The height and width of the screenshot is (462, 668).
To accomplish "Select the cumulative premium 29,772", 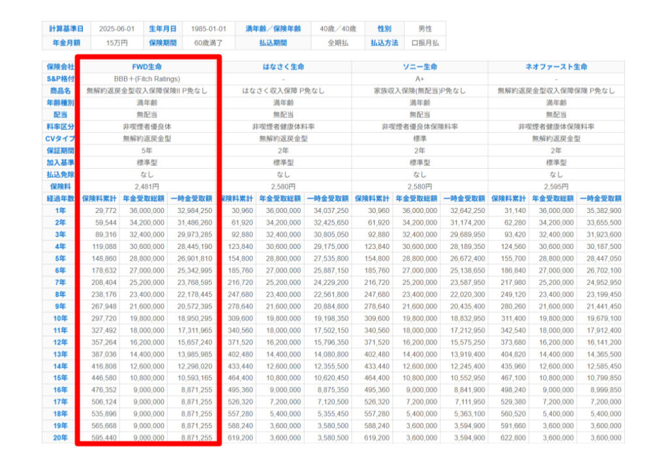I will 106,210.
